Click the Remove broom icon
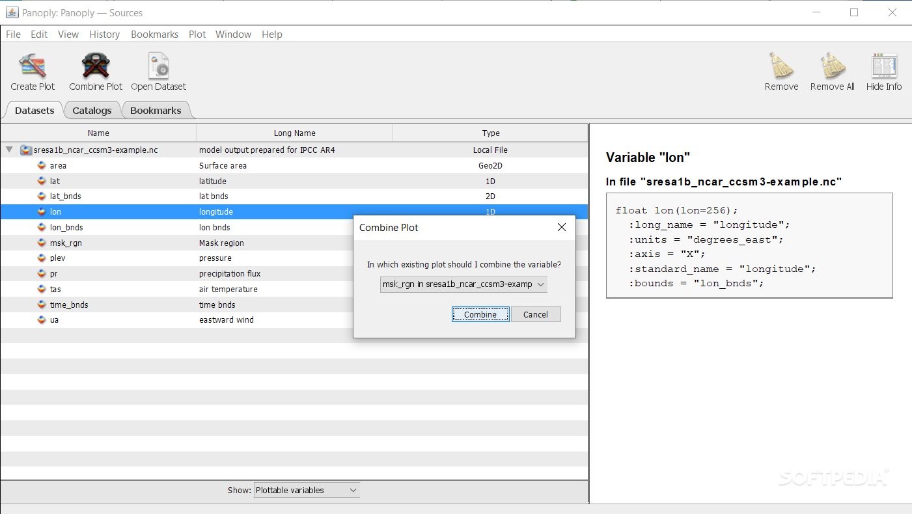The height and width of the screenshot is (514, 912). click(x=781, y=66)
